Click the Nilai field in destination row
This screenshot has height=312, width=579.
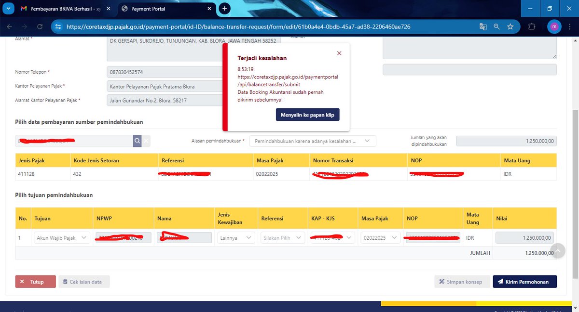(524, 238)
